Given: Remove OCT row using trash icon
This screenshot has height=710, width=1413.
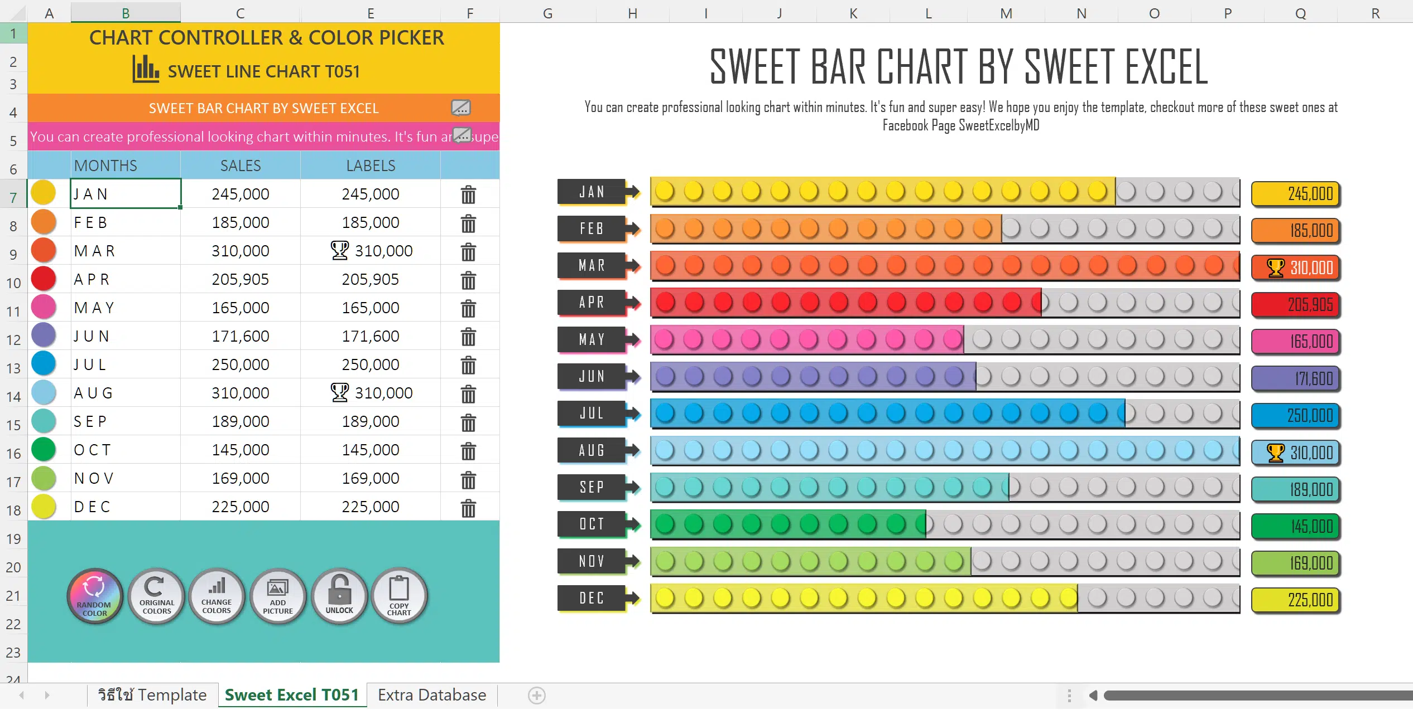Looking at the screenshot, I should point(468,450).
